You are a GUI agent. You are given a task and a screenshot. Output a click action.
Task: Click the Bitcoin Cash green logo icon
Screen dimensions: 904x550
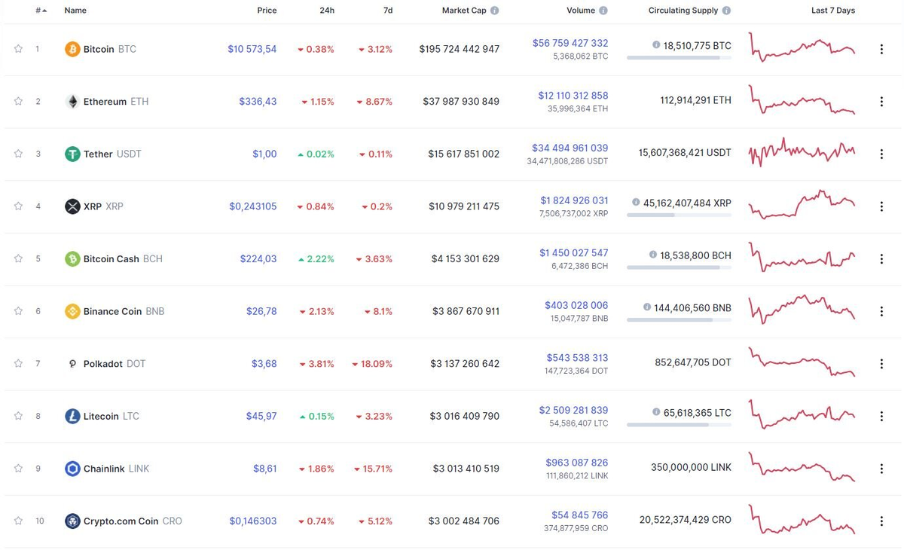[72, 258]
